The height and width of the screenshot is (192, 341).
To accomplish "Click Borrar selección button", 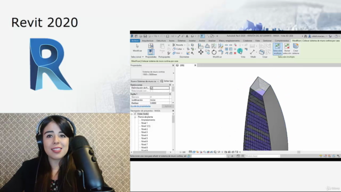I will point(287,49).
